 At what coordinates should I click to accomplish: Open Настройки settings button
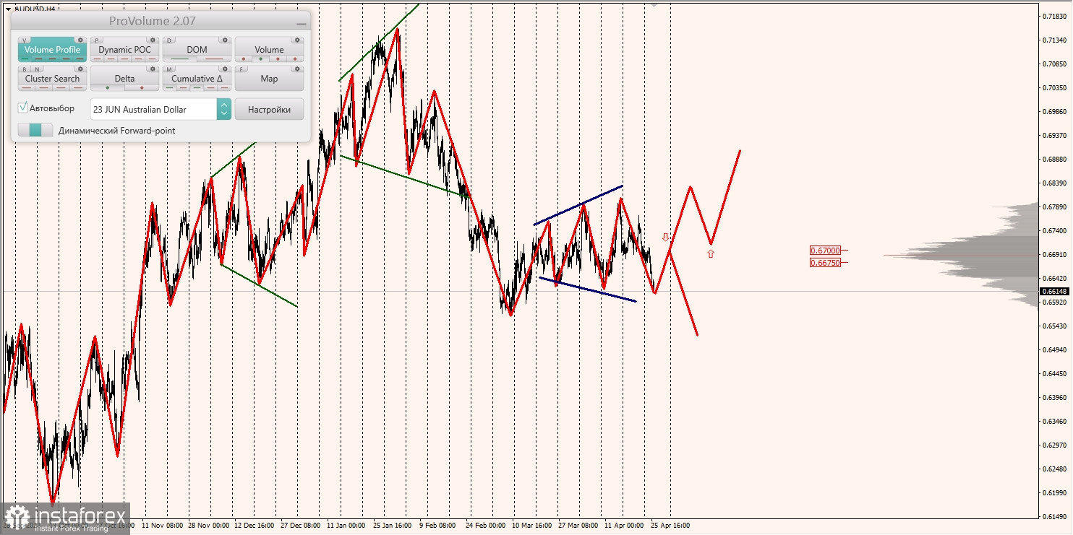coord(269,109)
